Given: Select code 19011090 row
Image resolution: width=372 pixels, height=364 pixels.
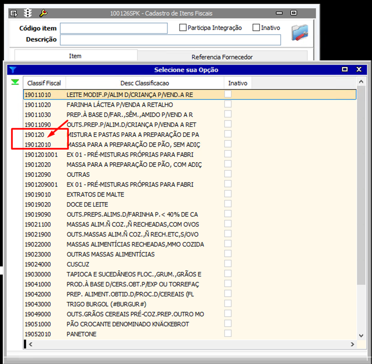Looking at the screenshot, I should tap(190, 124).
